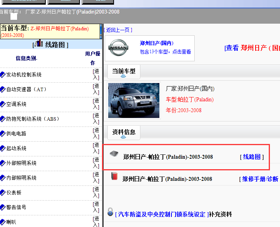The width and height of the screenshot is (280, 227).
Task: Click the book icon beside 仪表板
Action: [x=3, y=192]
